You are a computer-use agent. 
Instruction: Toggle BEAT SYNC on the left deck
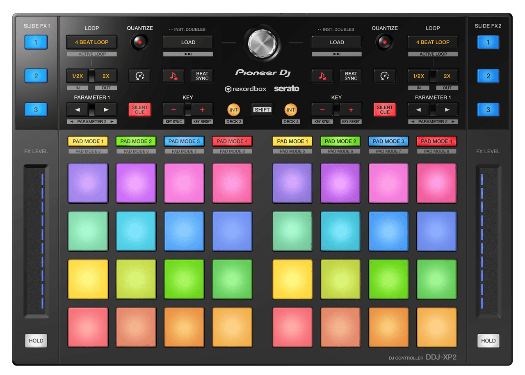point(202,76)
